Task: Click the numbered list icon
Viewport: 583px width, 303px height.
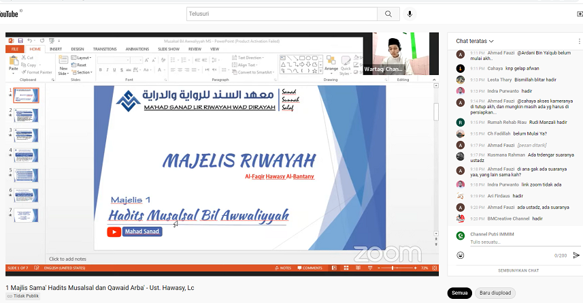Action: pos(184,60)
